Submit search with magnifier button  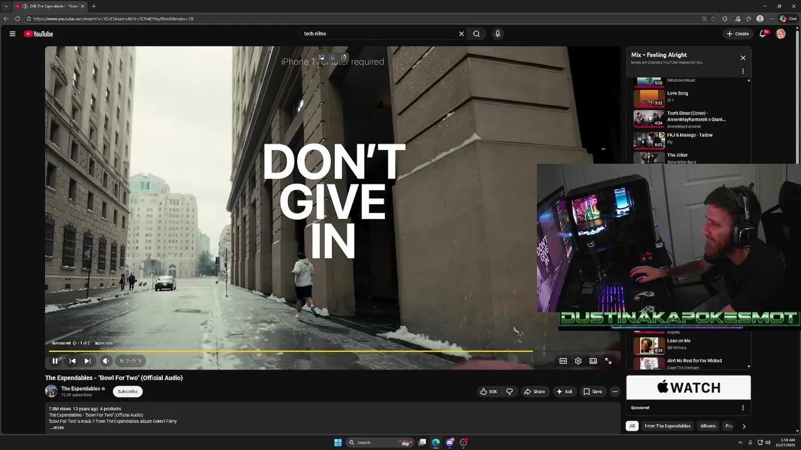point(476,34)
